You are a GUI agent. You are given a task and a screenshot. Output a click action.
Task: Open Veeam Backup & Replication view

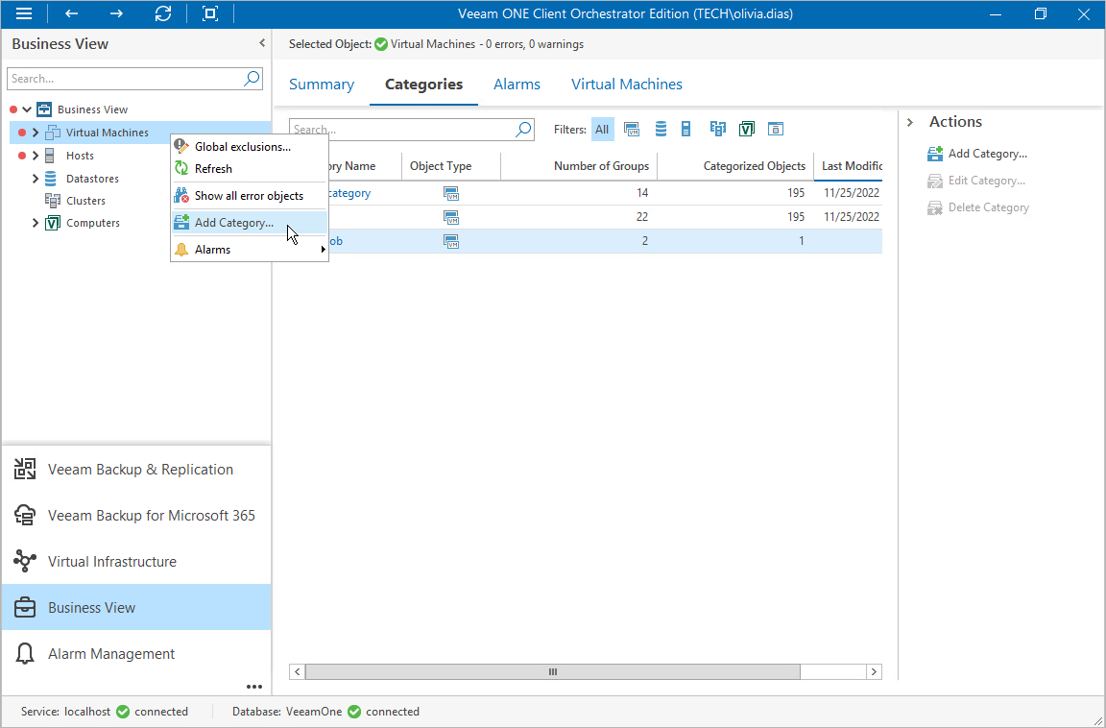pos(136,469)
